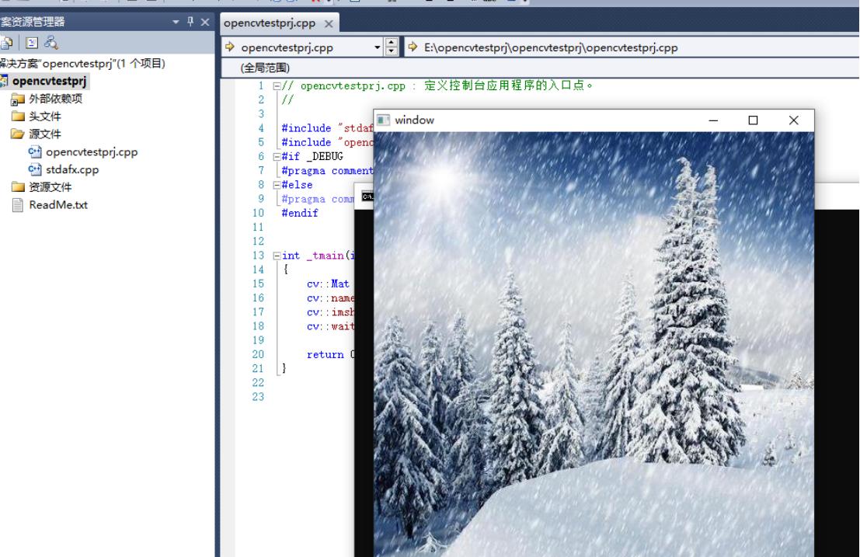
Task: Click the ReadMe.txt document icon
Action: pos(18,205)
